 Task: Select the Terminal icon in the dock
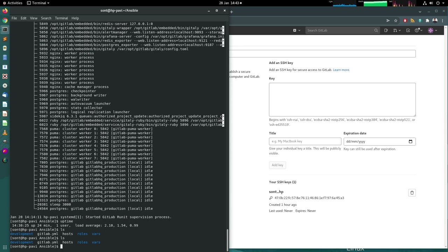[5, 30]
